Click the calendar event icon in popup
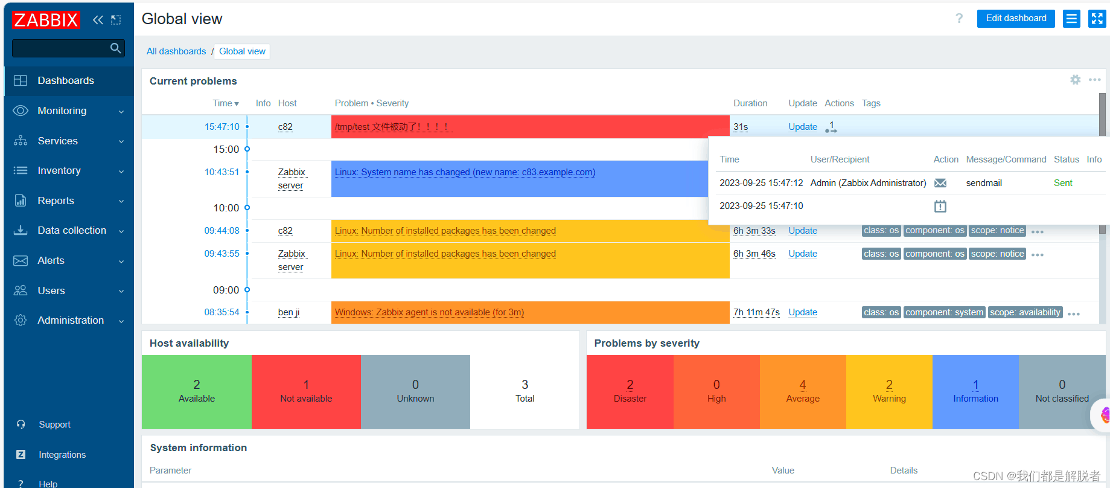 [940, 206]
